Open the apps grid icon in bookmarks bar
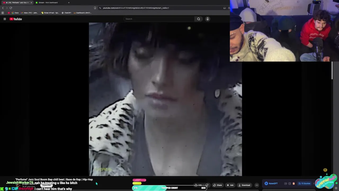The image size is (339, 191). point(3,13)
